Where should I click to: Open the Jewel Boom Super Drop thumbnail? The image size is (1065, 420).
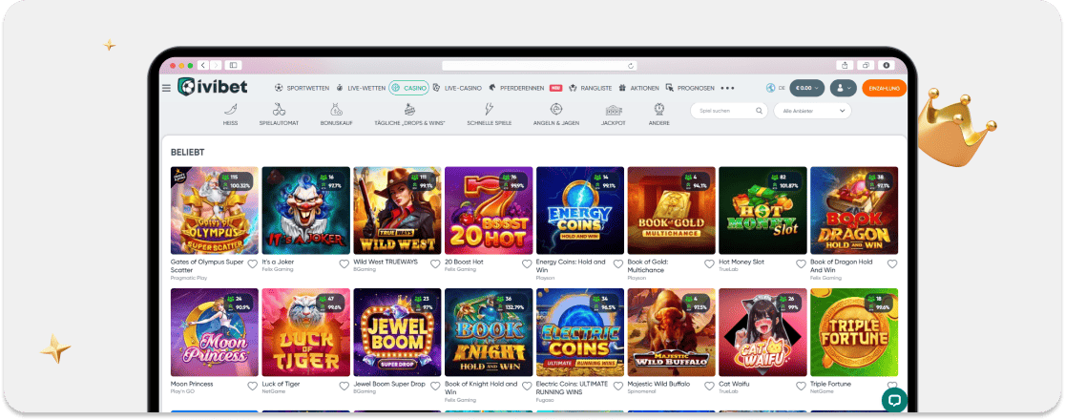397,332
